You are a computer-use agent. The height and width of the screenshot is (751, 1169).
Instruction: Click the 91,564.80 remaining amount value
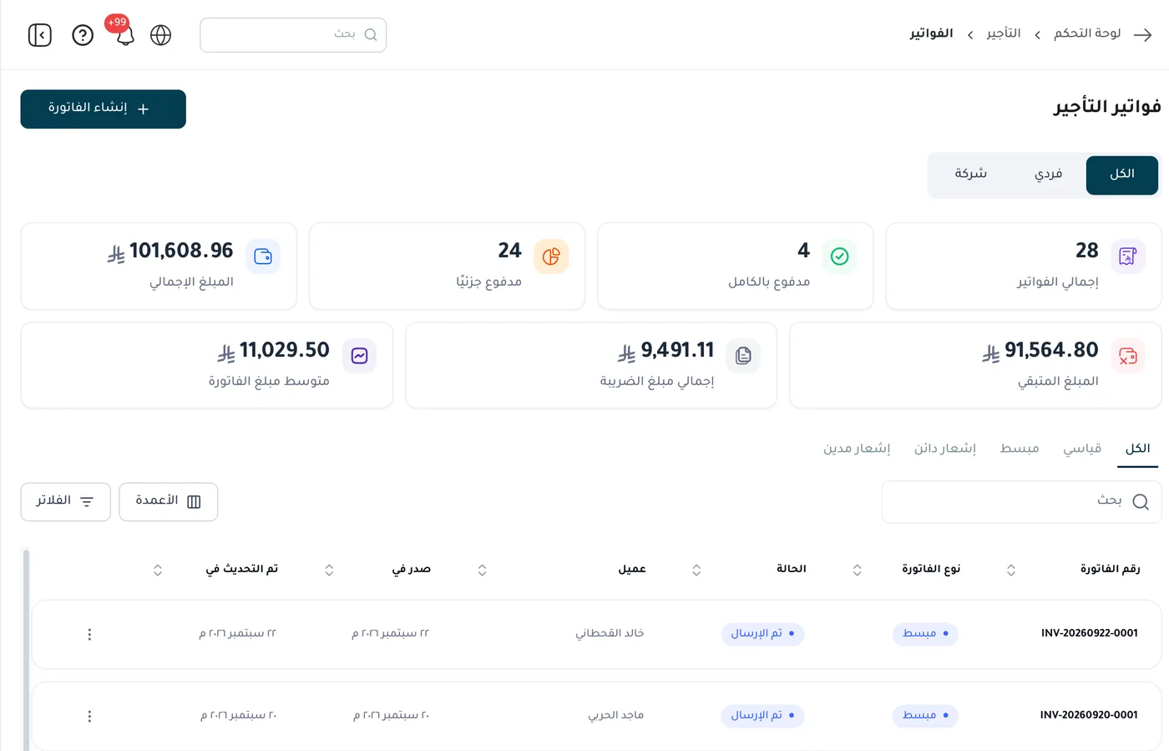(x=1051, y=350)
